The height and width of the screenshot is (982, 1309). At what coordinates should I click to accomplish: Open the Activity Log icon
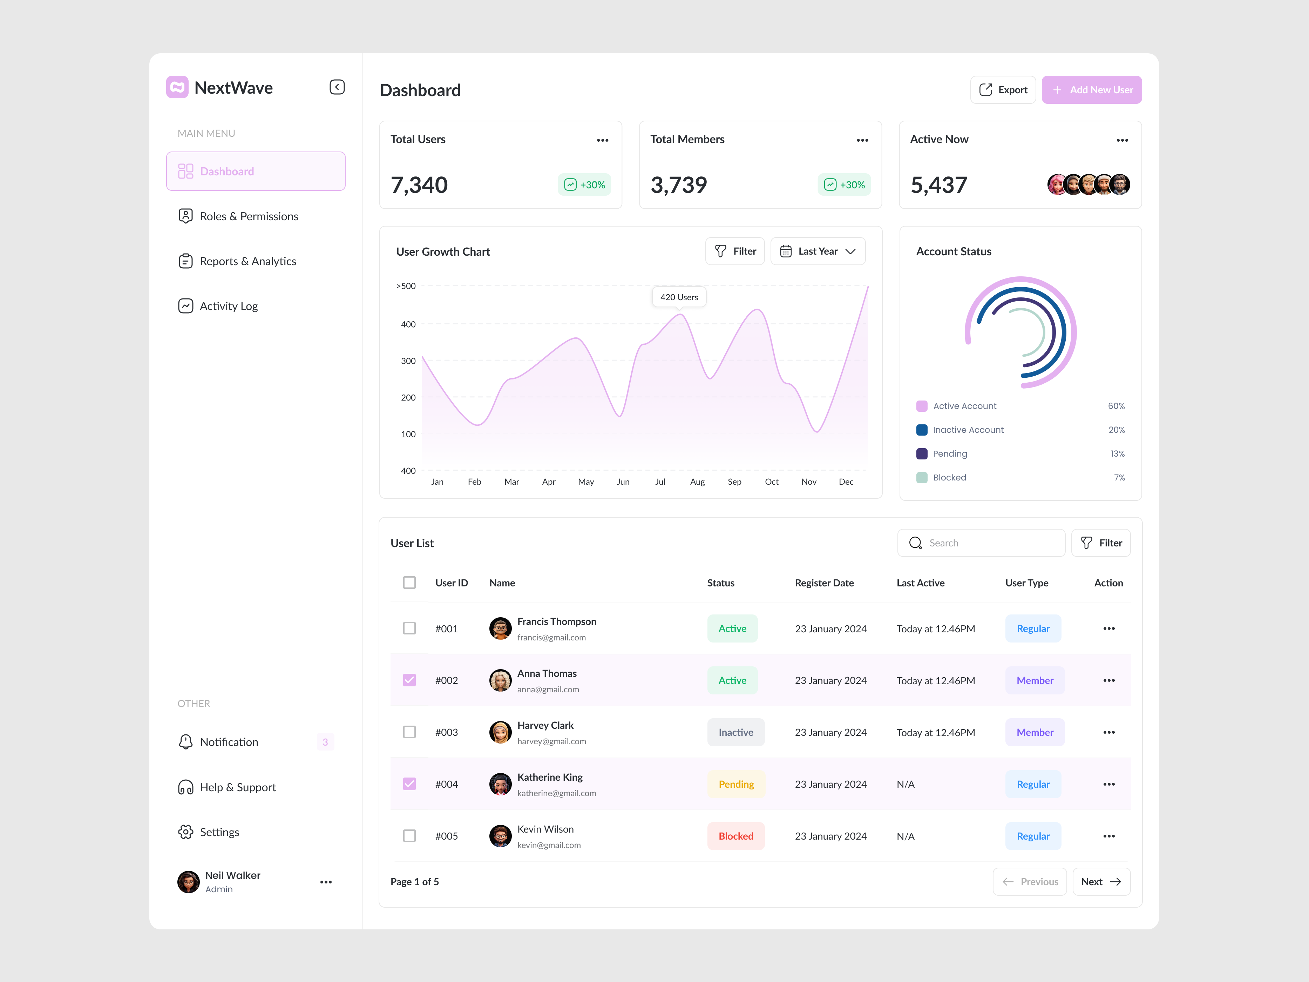[185, 305]
